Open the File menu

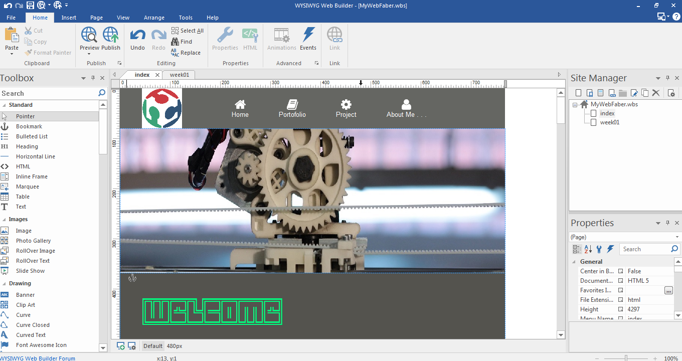pyautogui.click(x=11, y=18)
